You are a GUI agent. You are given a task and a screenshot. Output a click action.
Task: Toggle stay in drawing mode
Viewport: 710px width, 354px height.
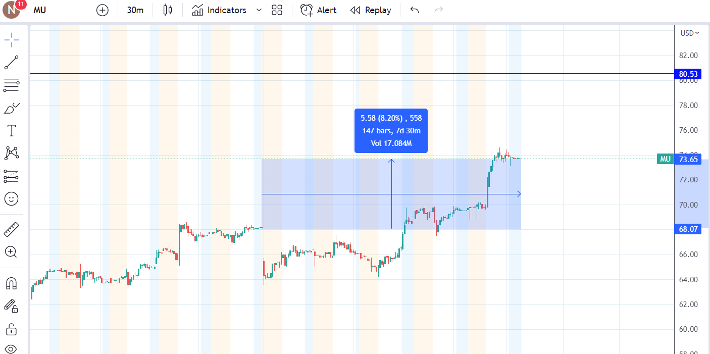click(11, 306)
